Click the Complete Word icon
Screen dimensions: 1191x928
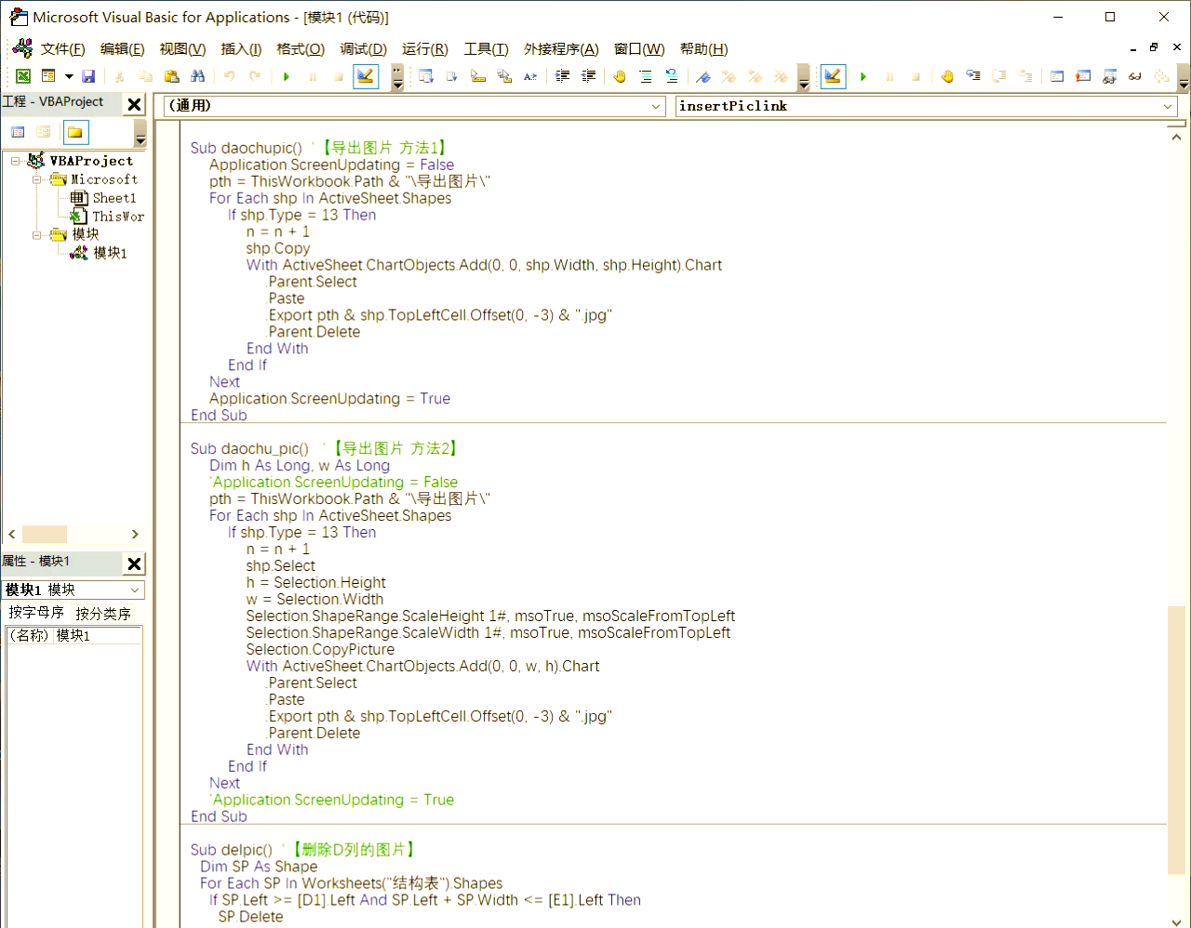[x=530, y=76]
